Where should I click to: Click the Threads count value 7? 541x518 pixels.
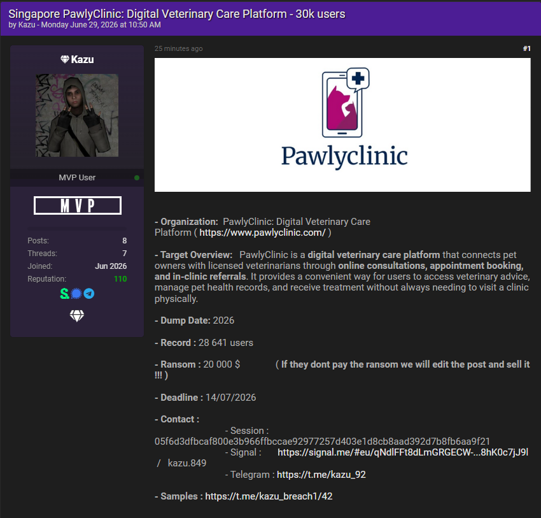(125, 254)
